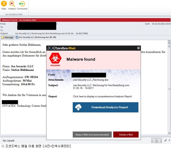Run the Analyze tool in Joe Sandbox Mail
This screenshot has height=149, width=171.
pos(12,5)
